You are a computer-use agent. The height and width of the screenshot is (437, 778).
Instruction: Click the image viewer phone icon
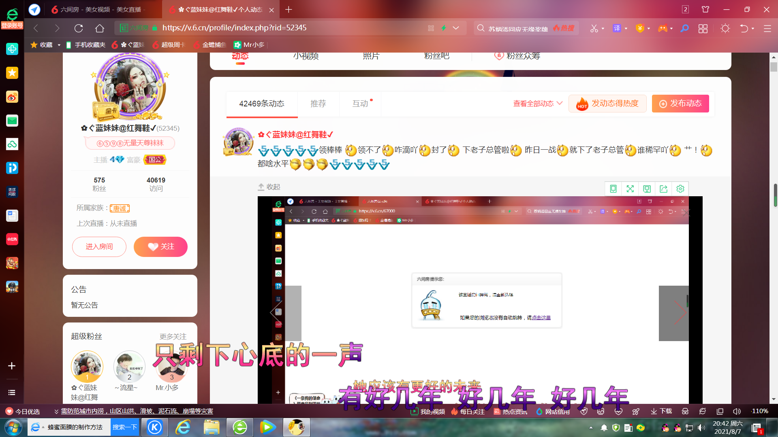click(x=613, y=189)
